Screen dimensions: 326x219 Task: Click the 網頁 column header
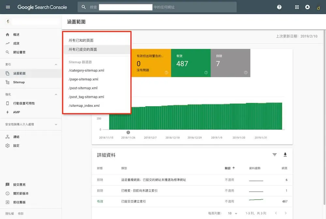(x=284, y=168)
